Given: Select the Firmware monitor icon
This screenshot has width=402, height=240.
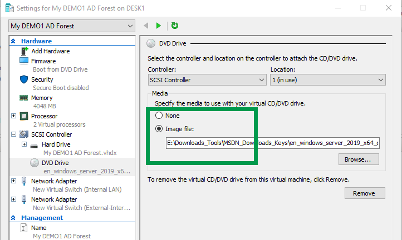Looking at the screenshot, I should [24, 61].
